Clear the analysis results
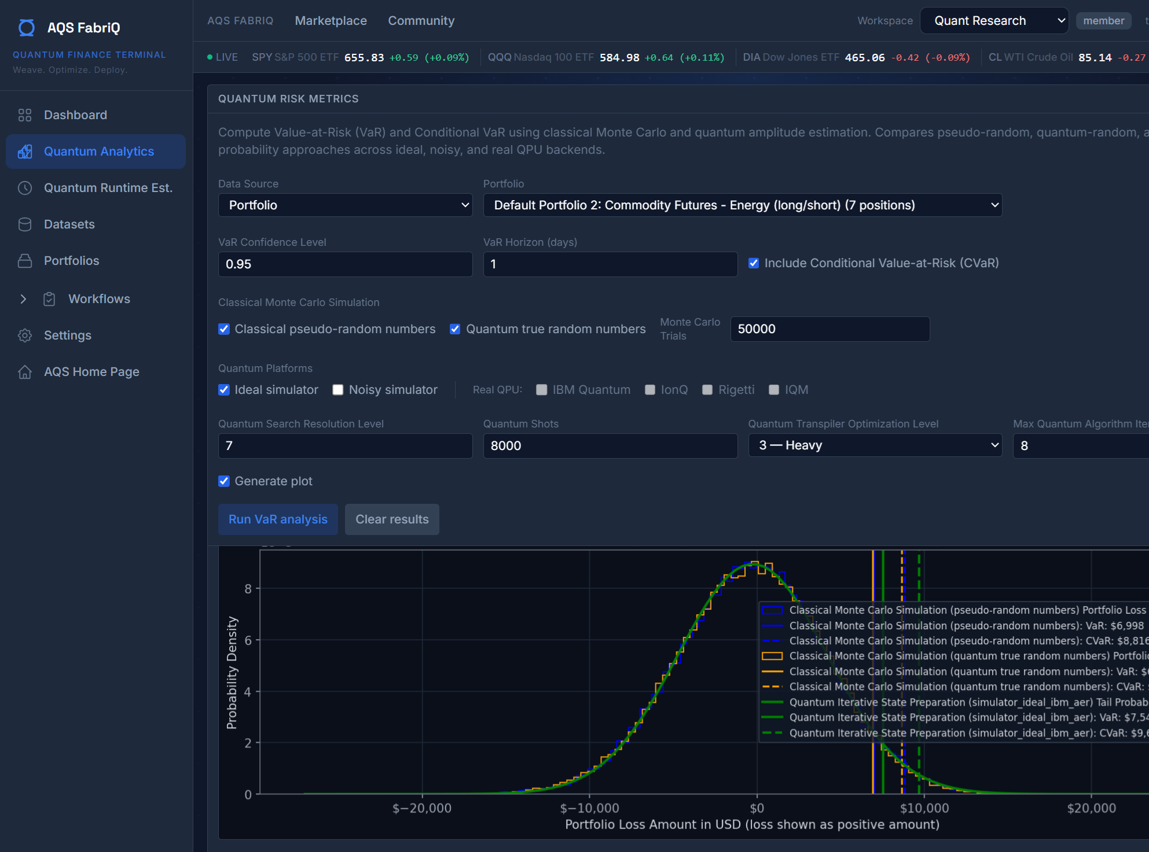This screenshot has height=852, width=1149. point(391,519)
